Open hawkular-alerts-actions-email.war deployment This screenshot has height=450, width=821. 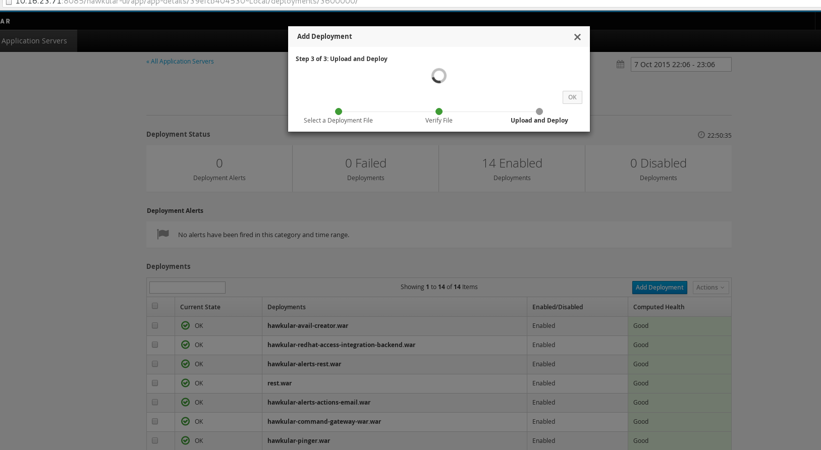coord(319,403)
